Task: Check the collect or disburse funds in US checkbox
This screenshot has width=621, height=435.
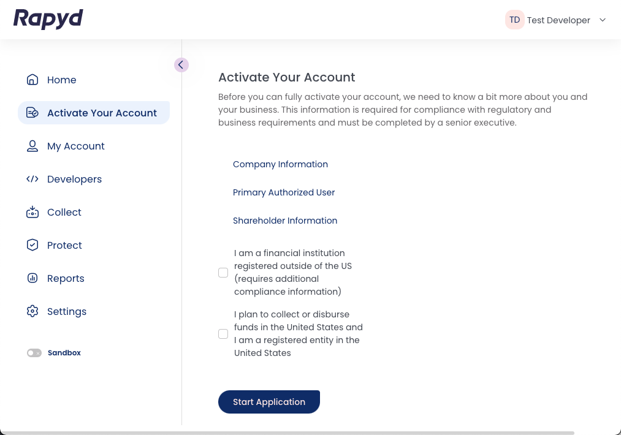Action: coord(223,334)
